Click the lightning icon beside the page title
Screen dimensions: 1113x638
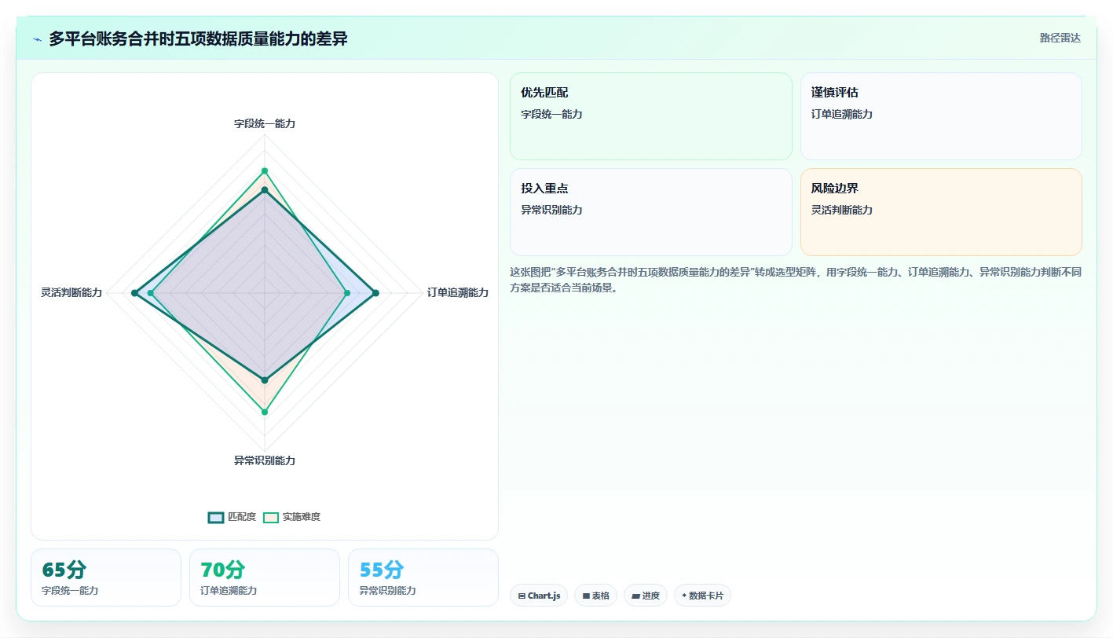tap(37, 38)
